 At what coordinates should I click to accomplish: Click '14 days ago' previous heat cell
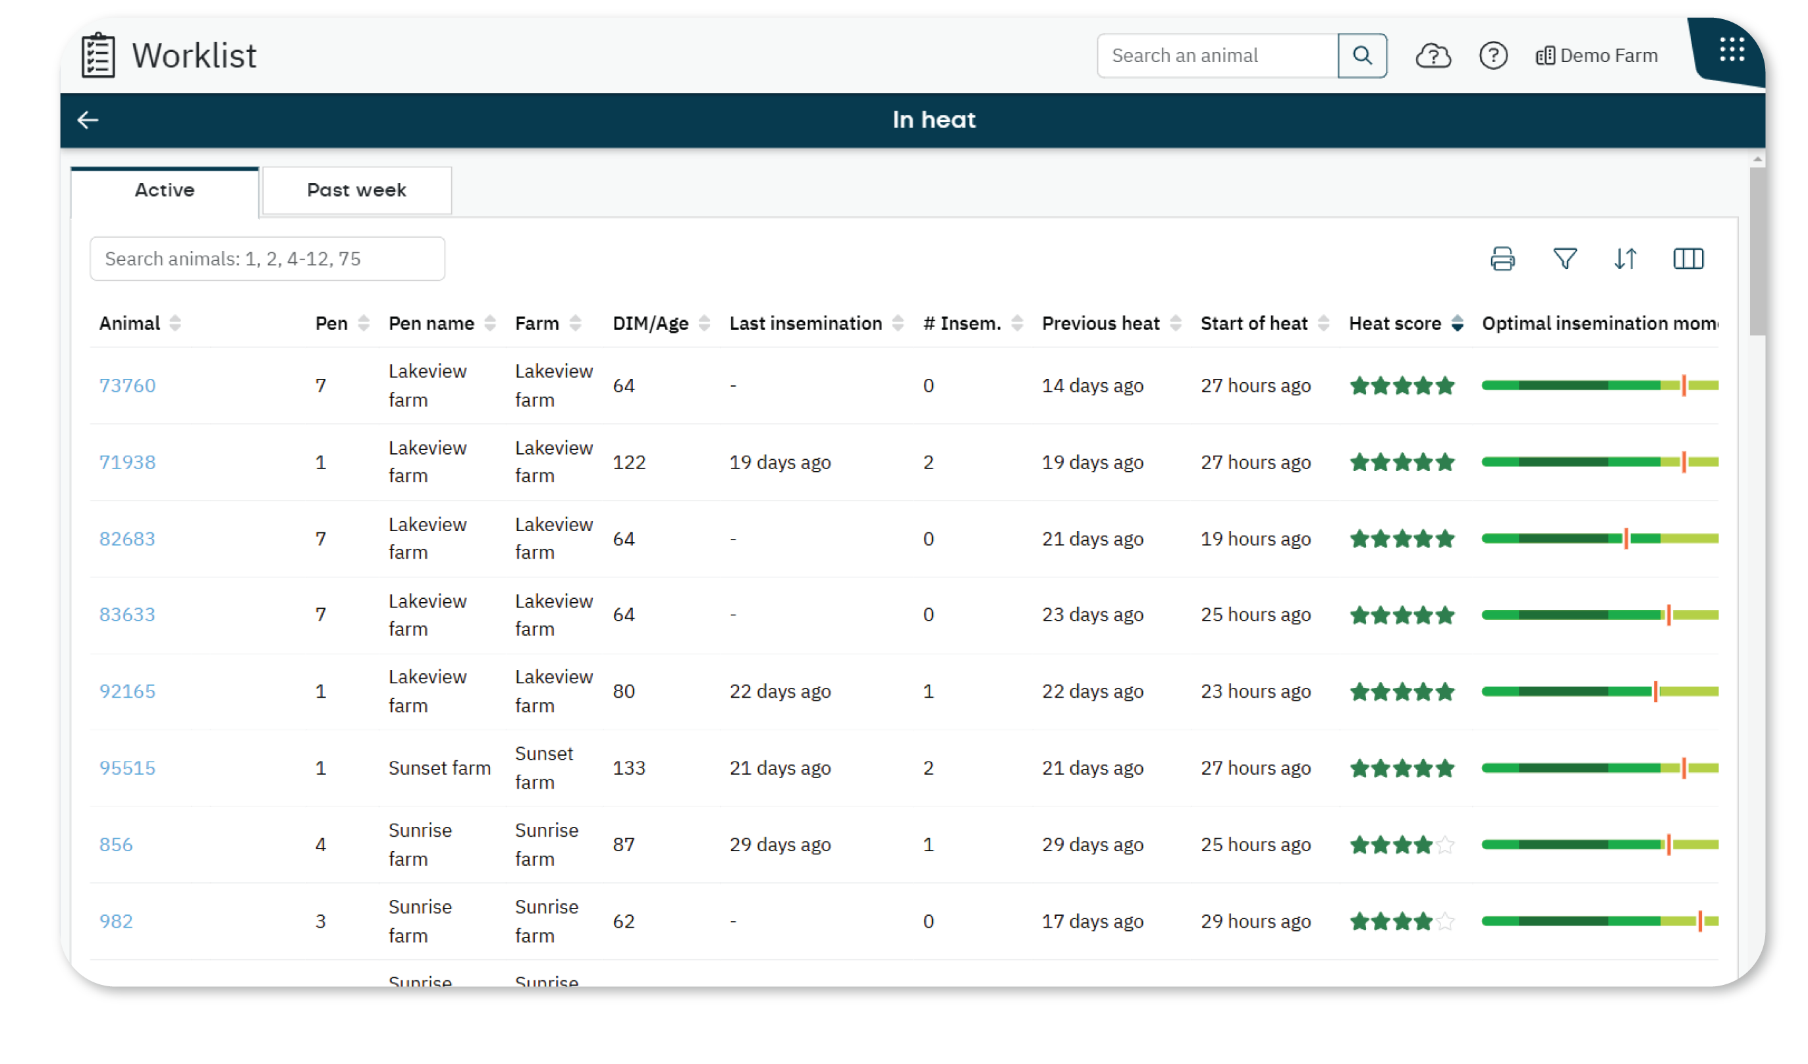[x=1092, y=386]
